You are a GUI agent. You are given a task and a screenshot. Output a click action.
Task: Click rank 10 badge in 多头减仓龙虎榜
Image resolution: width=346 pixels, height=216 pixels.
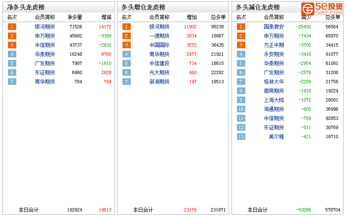[x=241, y=109]
